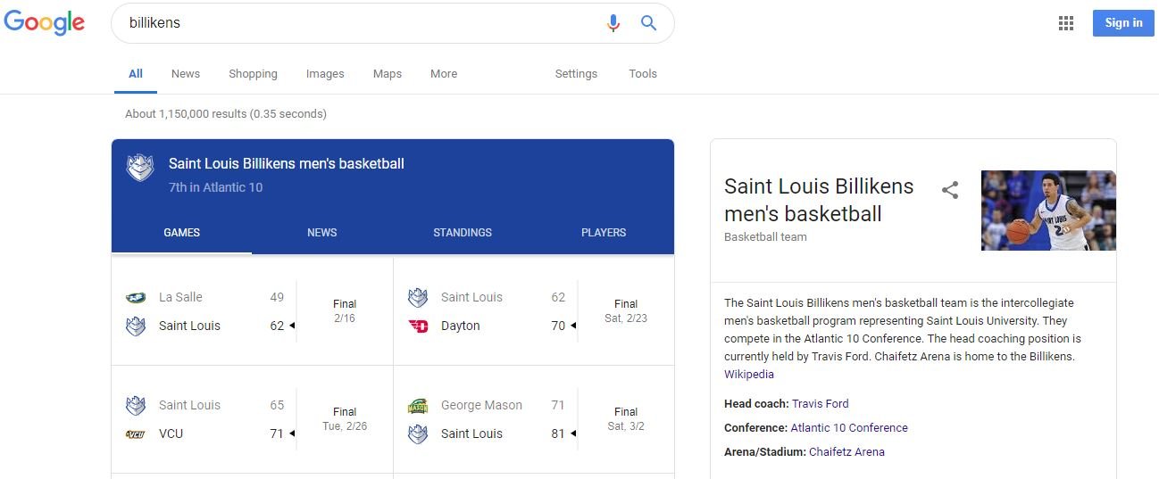This screenshot has height=479, width=1159.
Task: Click the share icon in knowledge panel
Action: click(x=950, y=189)
